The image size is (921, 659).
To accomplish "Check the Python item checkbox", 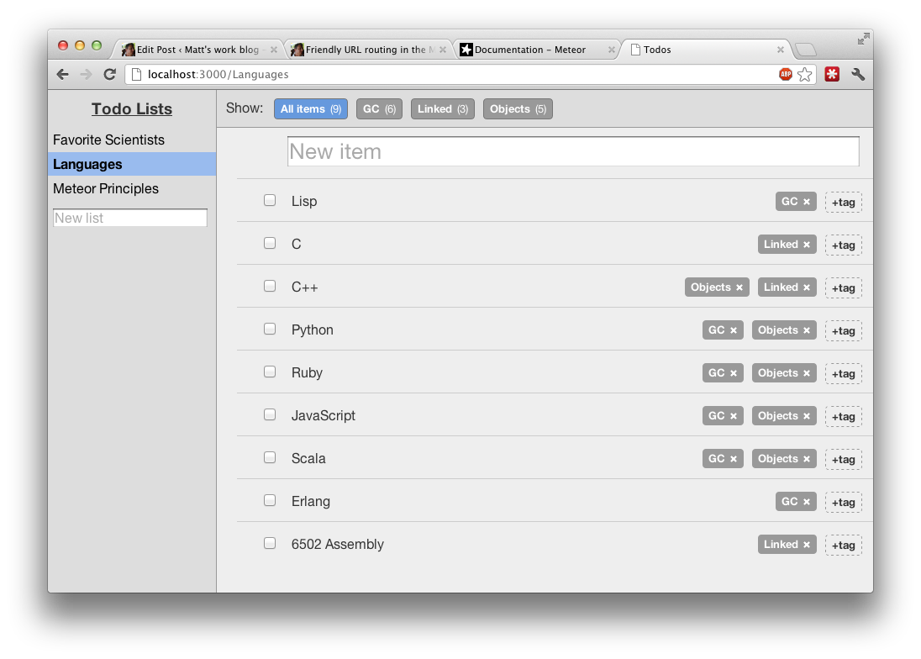I will click(270, 329).
